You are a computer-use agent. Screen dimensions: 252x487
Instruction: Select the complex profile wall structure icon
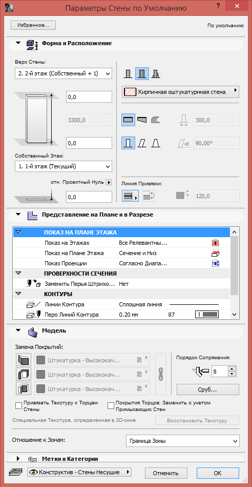156,74
